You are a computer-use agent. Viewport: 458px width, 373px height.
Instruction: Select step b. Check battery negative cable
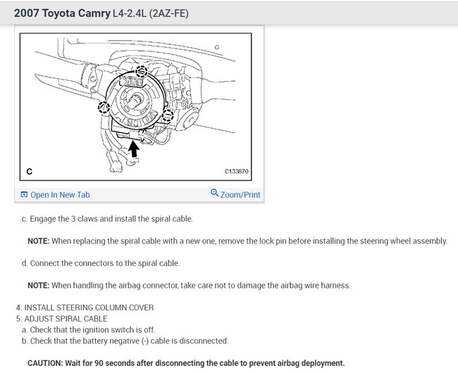[125, 341]
